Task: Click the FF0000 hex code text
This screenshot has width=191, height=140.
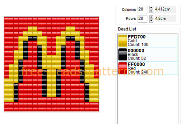Action: point(136,64)
